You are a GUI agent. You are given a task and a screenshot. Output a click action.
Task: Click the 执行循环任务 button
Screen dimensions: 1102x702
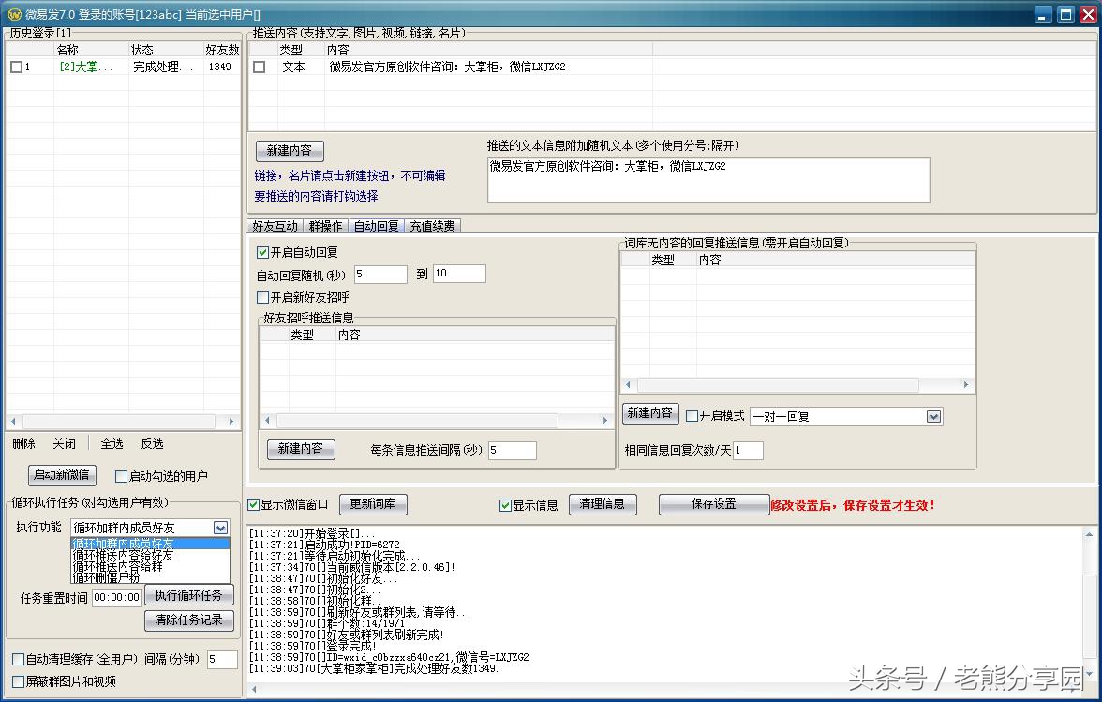click(x=188, y=595)
